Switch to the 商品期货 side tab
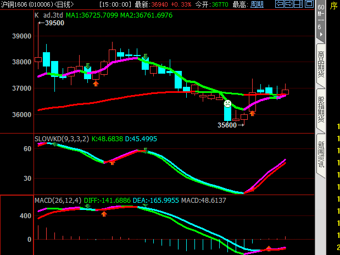Viewport: 340px width, 255px height. (x=321, y=65)
